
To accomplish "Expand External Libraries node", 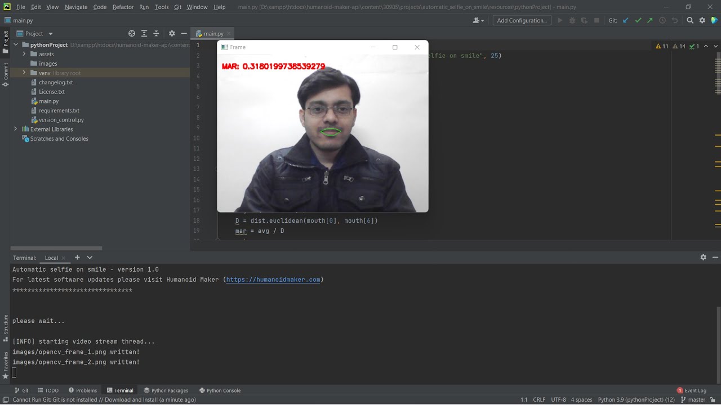I will [x=16, y=129].
